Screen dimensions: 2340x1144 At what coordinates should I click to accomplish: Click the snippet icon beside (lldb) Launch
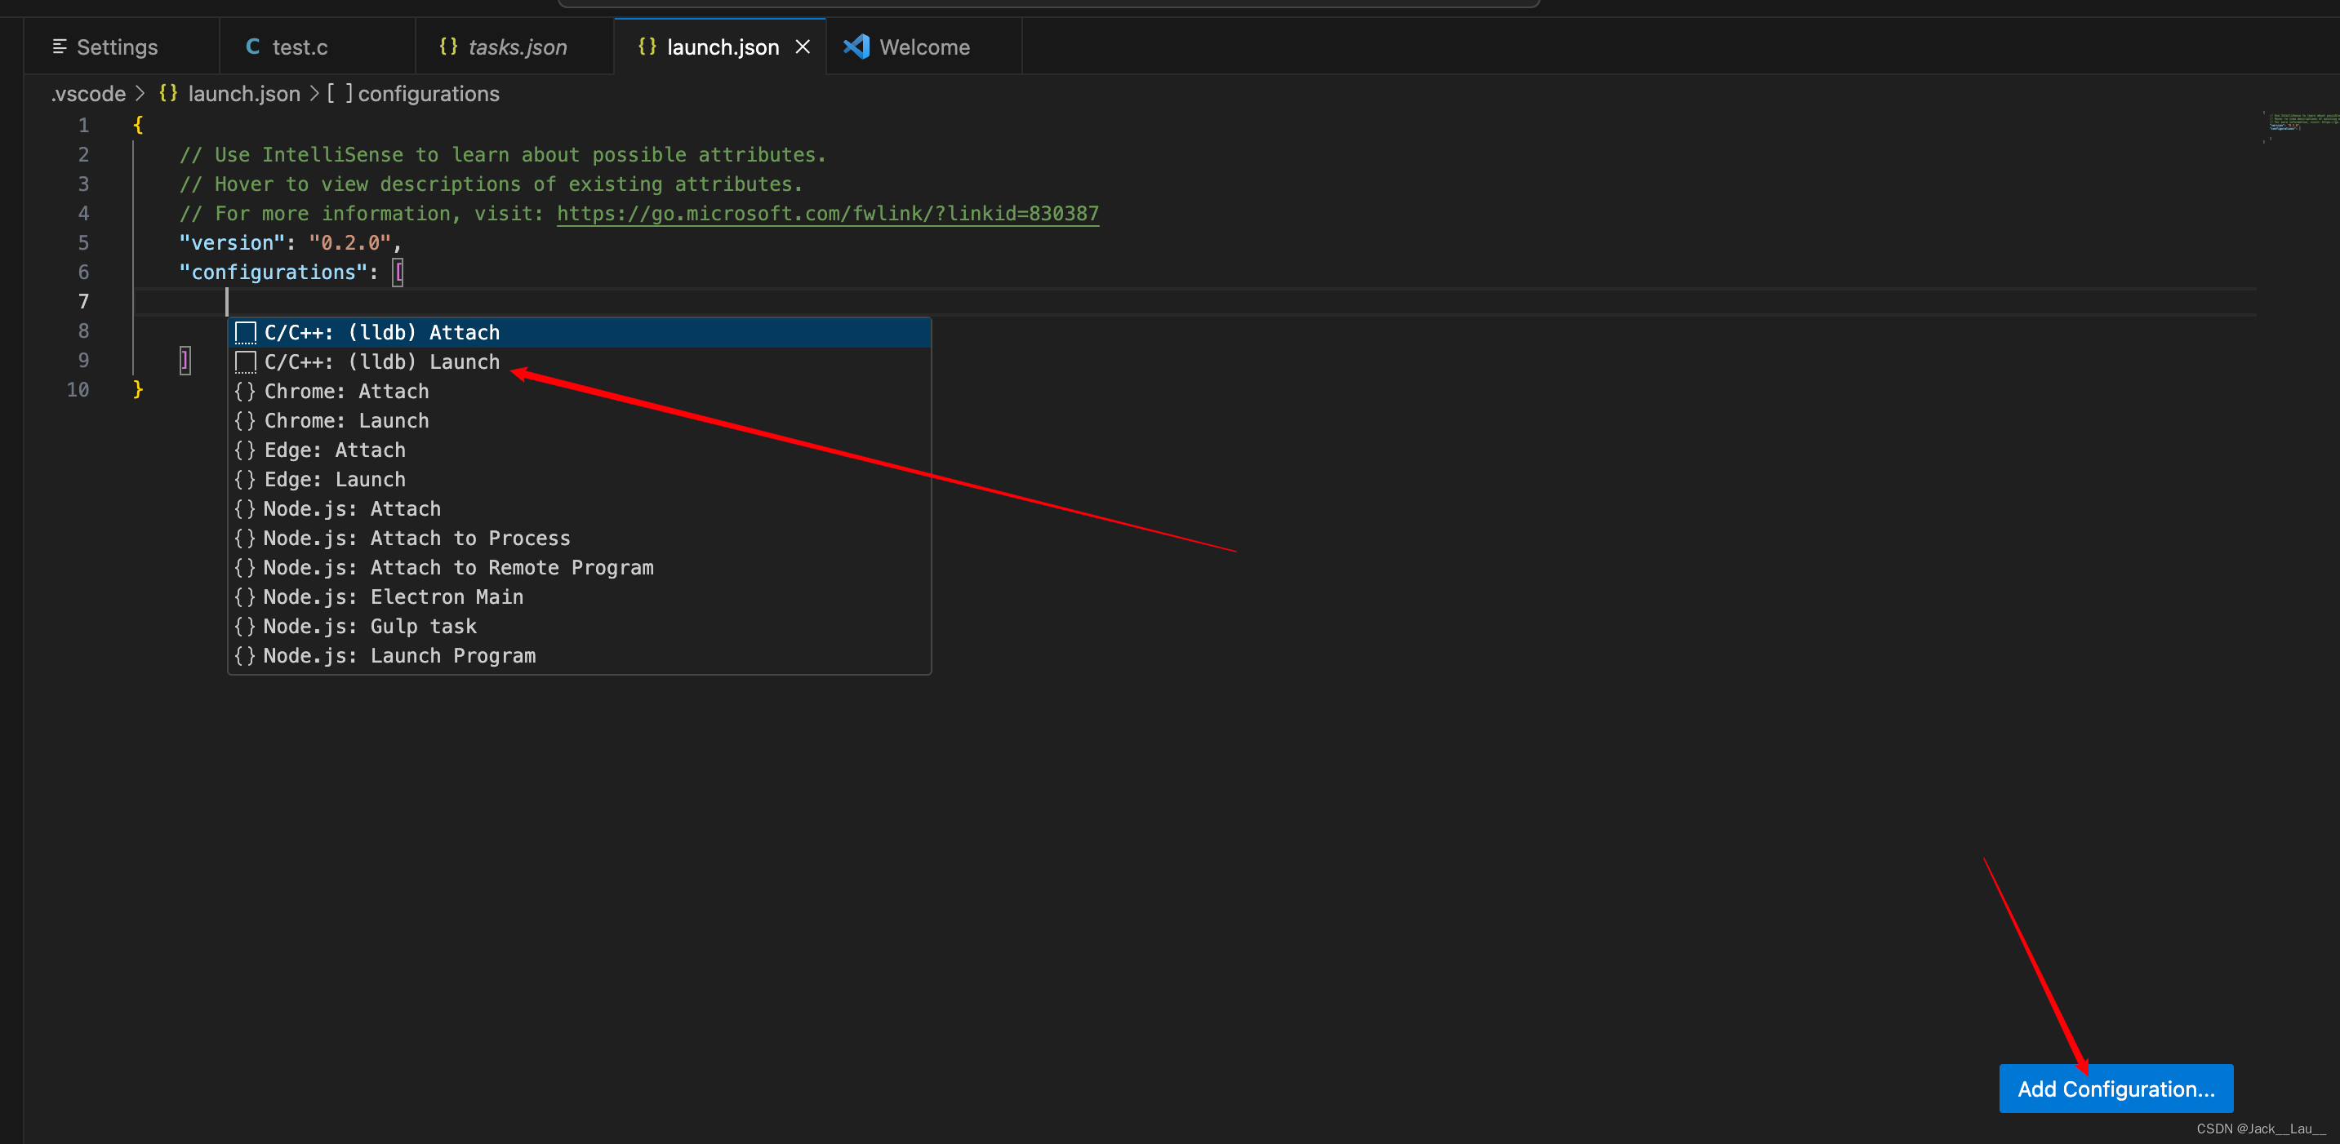pyautogui.click(x=245, y=362)
